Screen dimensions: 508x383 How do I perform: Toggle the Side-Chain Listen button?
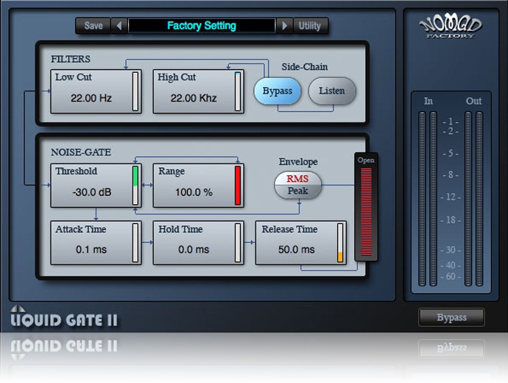[x=331, y=91]
